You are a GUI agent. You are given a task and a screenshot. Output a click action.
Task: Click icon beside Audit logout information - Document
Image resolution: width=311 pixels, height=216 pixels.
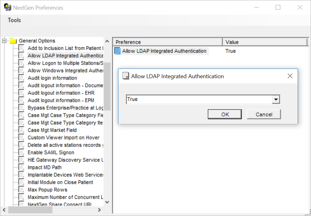21,85
